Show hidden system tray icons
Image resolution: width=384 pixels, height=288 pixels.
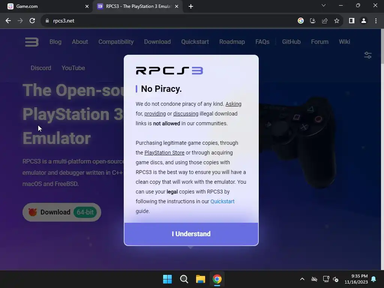[302, 279]
